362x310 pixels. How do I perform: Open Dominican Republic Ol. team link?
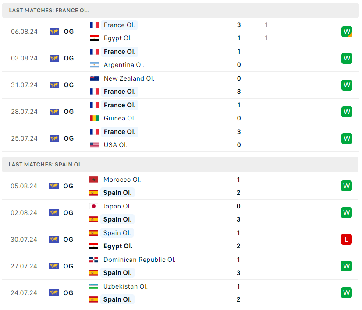139,260
